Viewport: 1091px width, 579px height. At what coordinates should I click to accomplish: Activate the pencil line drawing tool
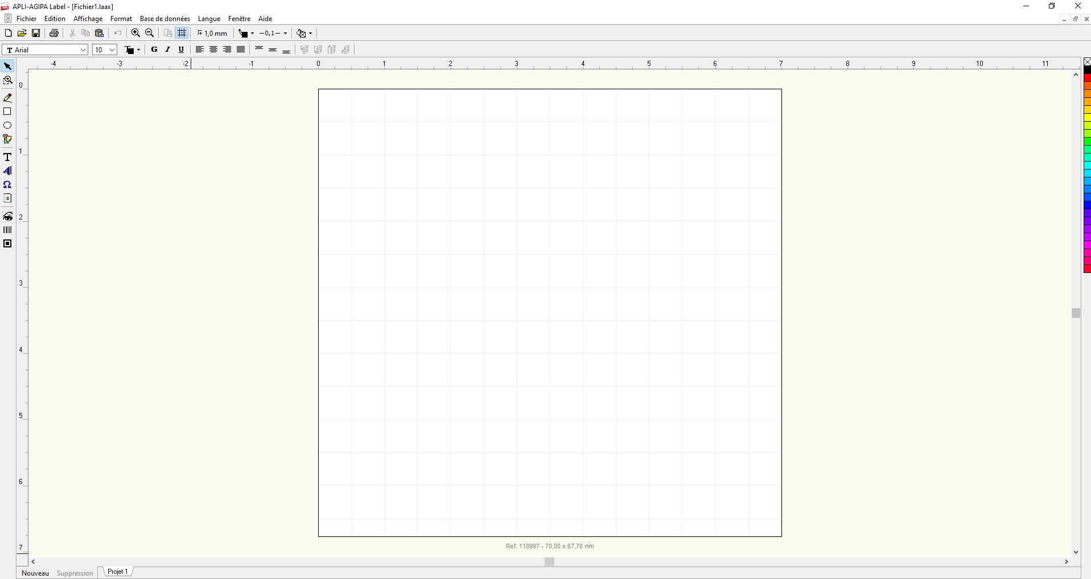[7, 98]
